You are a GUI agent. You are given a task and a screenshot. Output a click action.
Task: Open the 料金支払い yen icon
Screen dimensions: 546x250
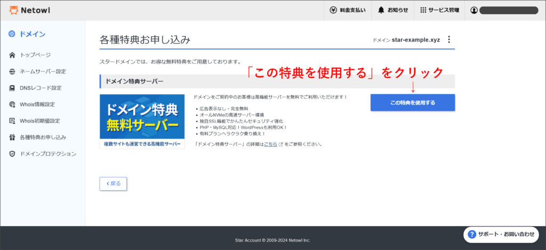(x=333, y=10)
